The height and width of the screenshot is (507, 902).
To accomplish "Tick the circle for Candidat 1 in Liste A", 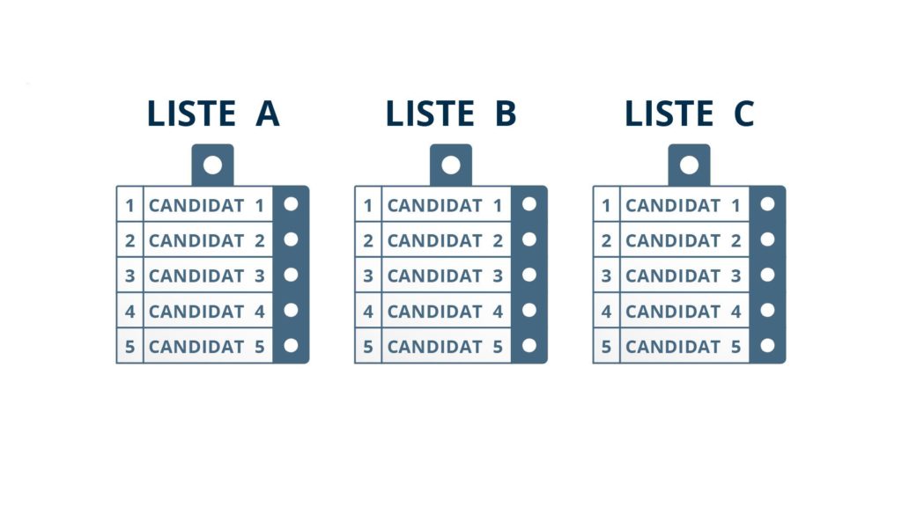I will click(291, 204).
